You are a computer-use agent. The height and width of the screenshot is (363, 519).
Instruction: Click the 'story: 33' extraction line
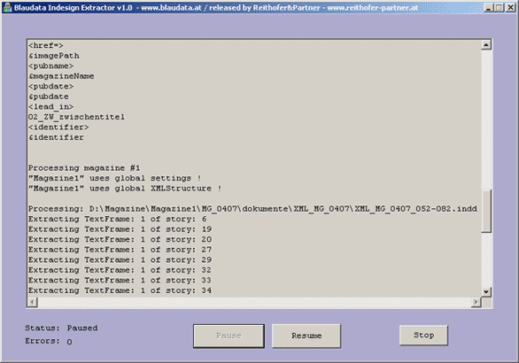[x=120, y=281]
